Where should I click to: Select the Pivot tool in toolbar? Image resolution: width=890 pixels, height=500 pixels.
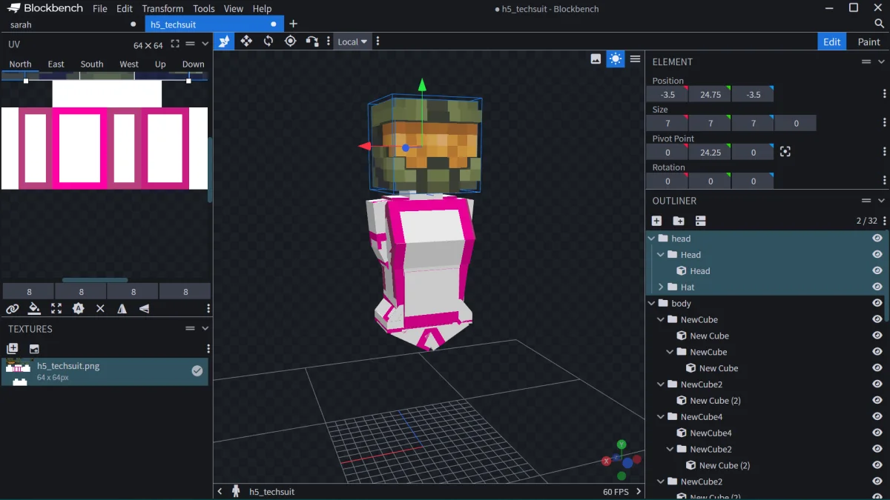click(291, 41)
